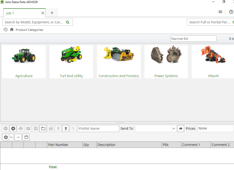Click the add new picklist plus icon
Image resolution: width=234 pixels, height=170 pixels.
click(13, 128)
